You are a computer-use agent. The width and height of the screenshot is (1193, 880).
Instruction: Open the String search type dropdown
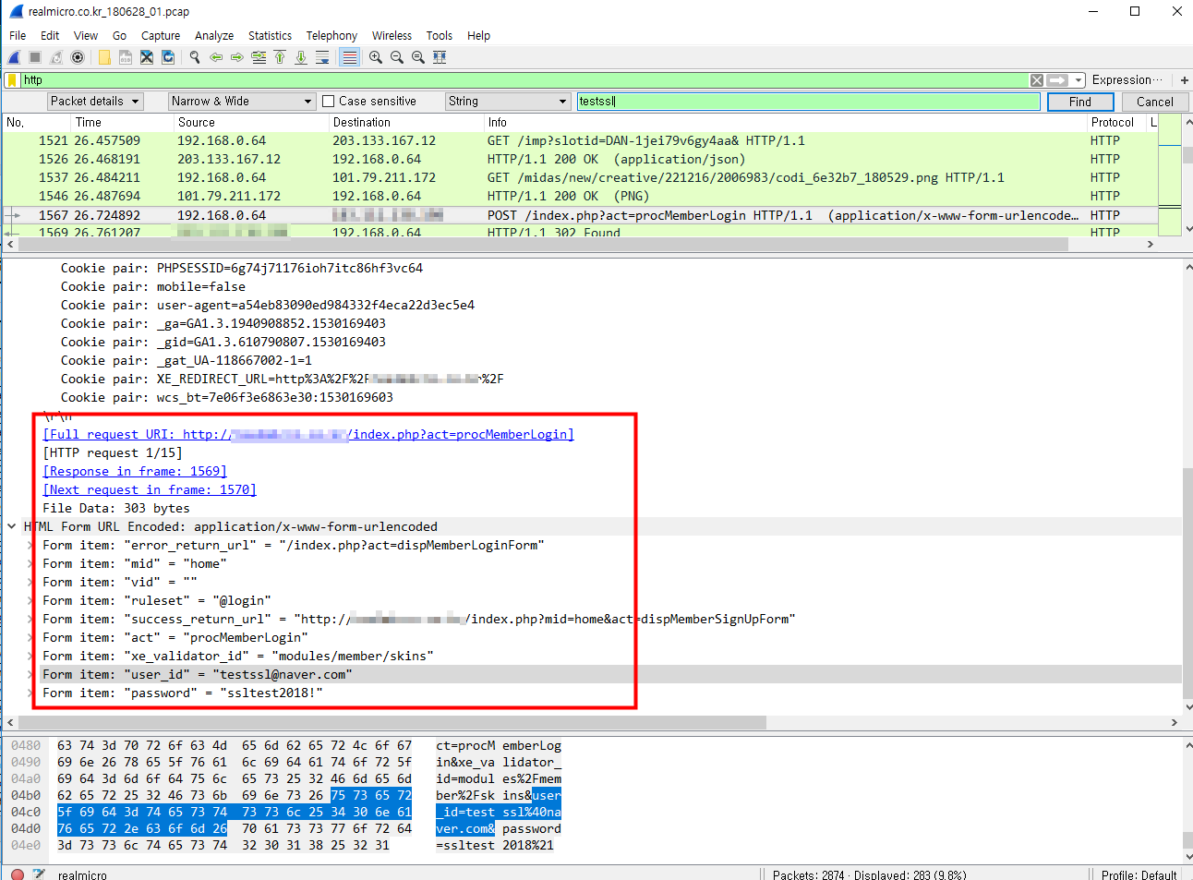(508, 102)
